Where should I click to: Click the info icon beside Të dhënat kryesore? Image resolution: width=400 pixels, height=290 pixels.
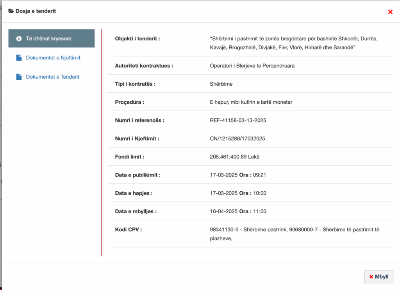tap(18, 38)
